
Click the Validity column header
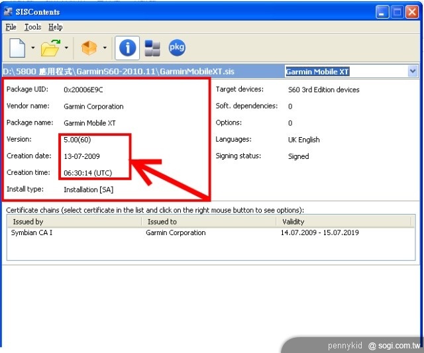(344, 222)
